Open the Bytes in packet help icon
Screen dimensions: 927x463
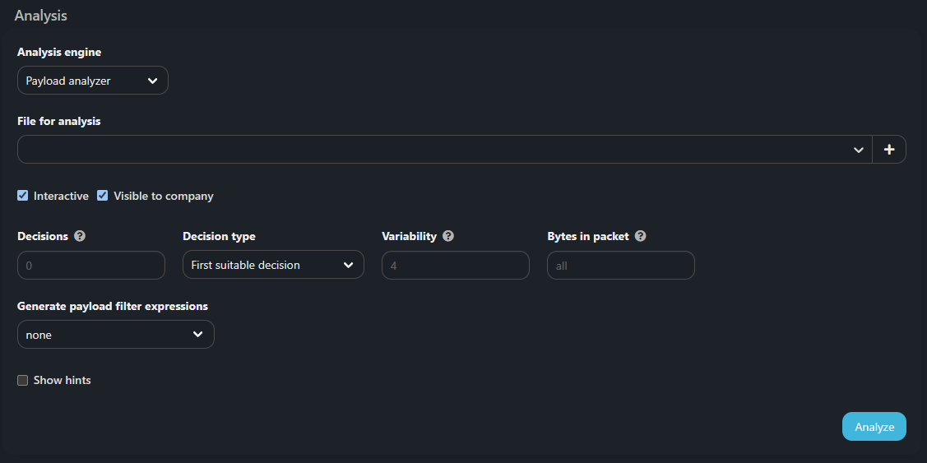tap(641, 236)
